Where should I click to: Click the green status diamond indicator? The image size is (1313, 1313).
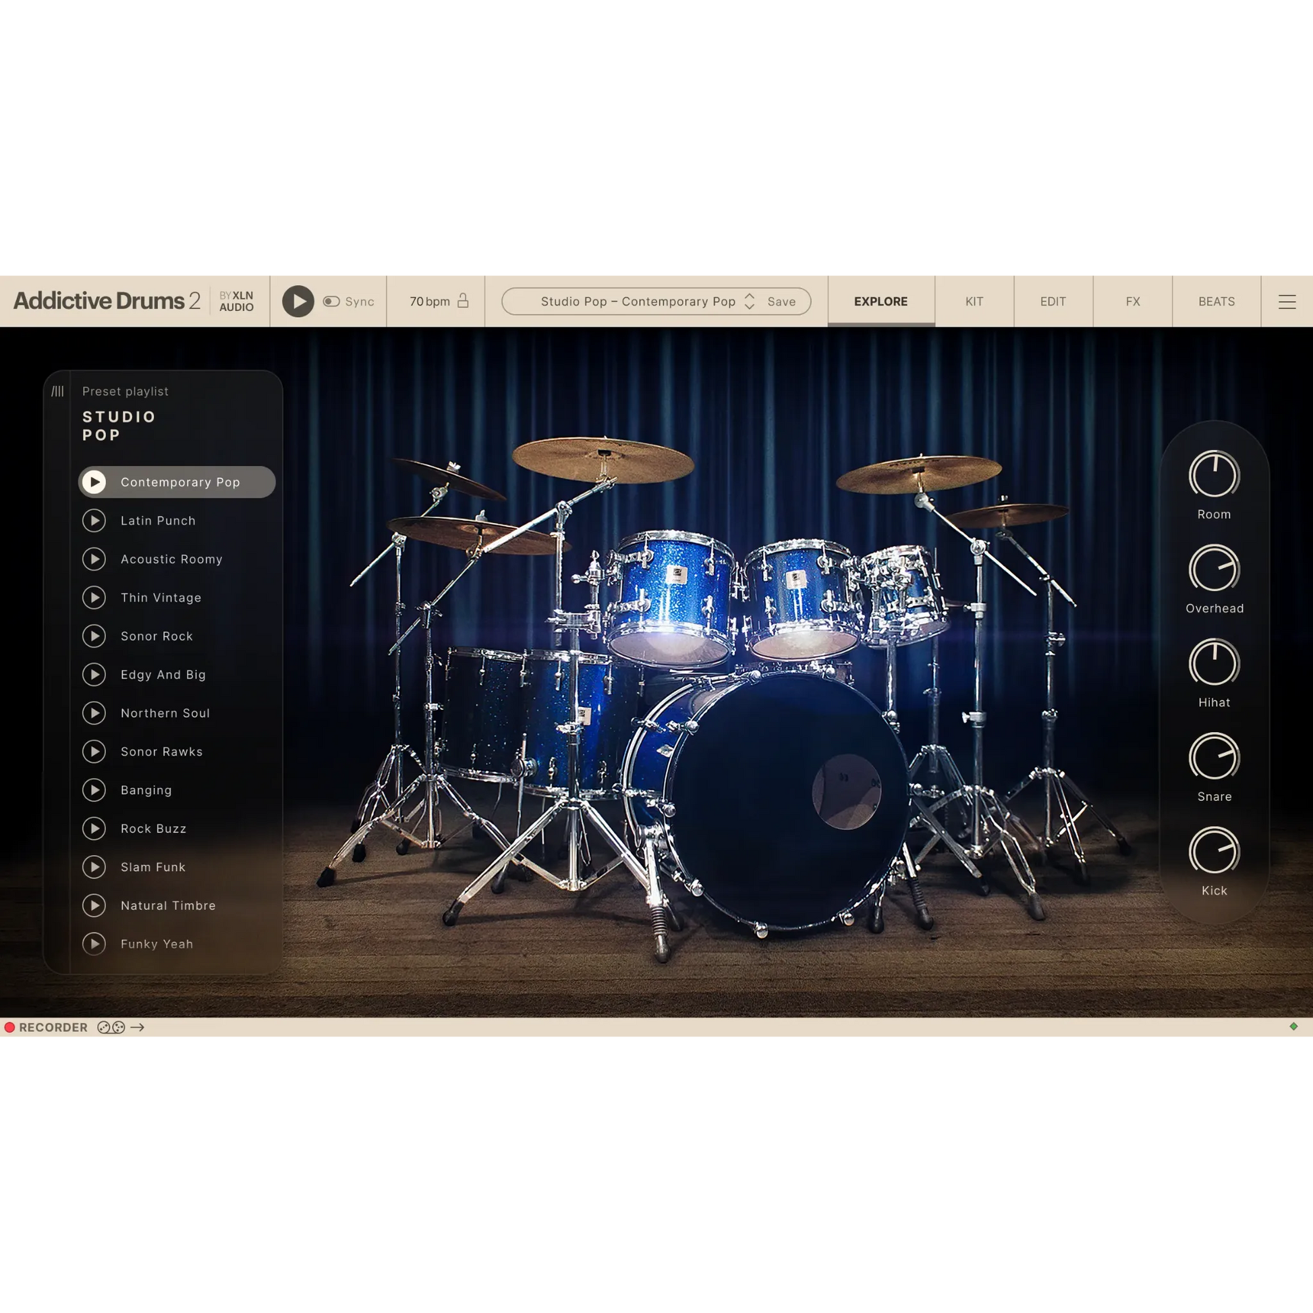pyautogui.click(x=1293, y=1026)
